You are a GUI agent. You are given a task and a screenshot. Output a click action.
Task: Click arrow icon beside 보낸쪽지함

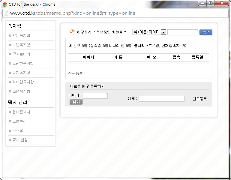(x=10, y=45)
